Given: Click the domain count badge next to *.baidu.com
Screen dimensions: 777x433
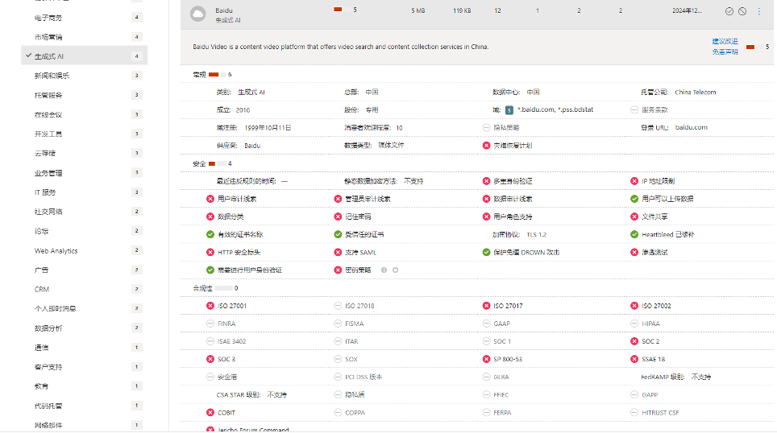Looking at the screenshot, I should (x=509, y=109).
